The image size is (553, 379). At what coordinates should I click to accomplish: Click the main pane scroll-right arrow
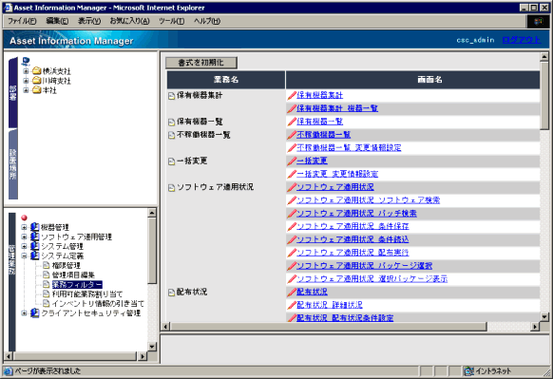click(x=535, y=327)
